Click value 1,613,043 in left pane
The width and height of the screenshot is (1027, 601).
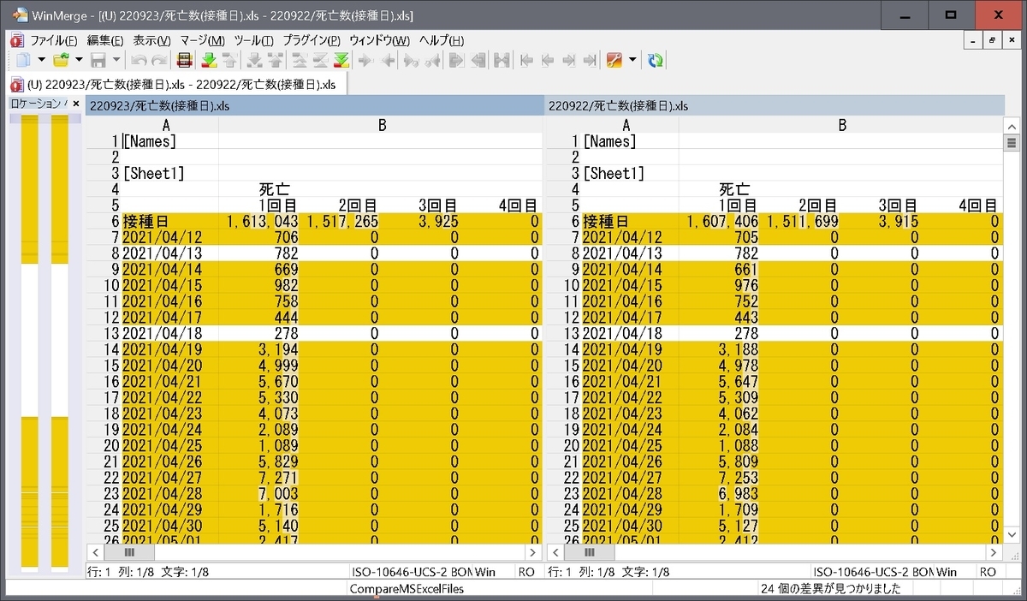click(263, 222)
